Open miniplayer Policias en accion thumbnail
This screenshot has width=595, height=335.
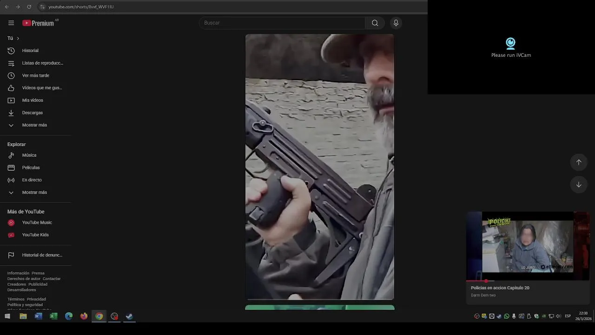528,246
